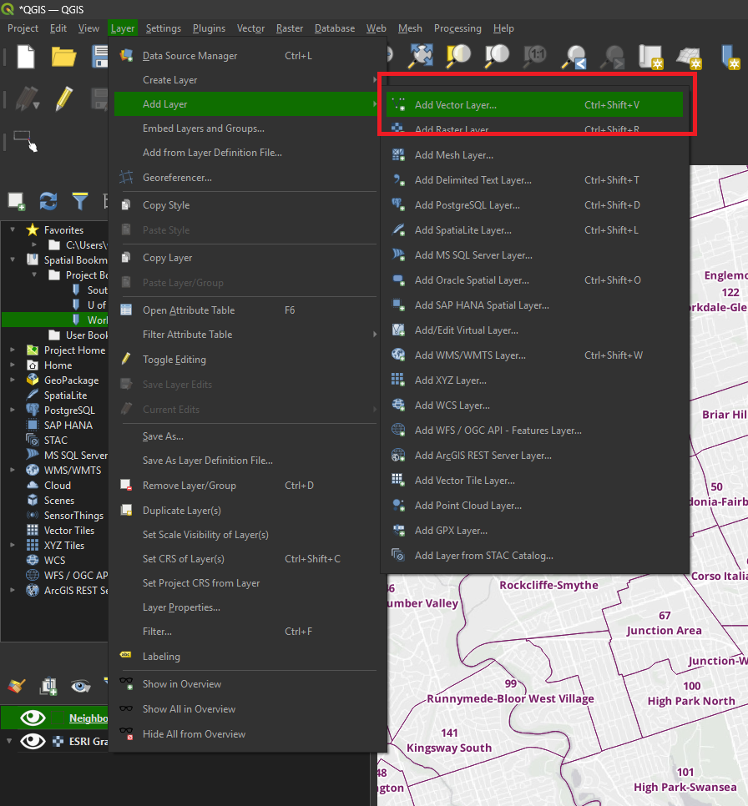Expand the ESRI Gray layer legend

(x=8, y=741)
